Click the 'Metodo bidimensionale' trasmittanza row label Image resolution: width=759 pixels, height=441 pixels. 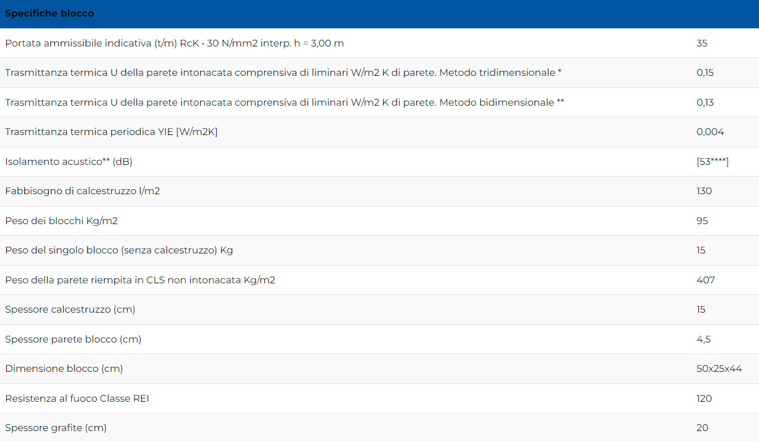pyautogui.click(x=285, y=102)
